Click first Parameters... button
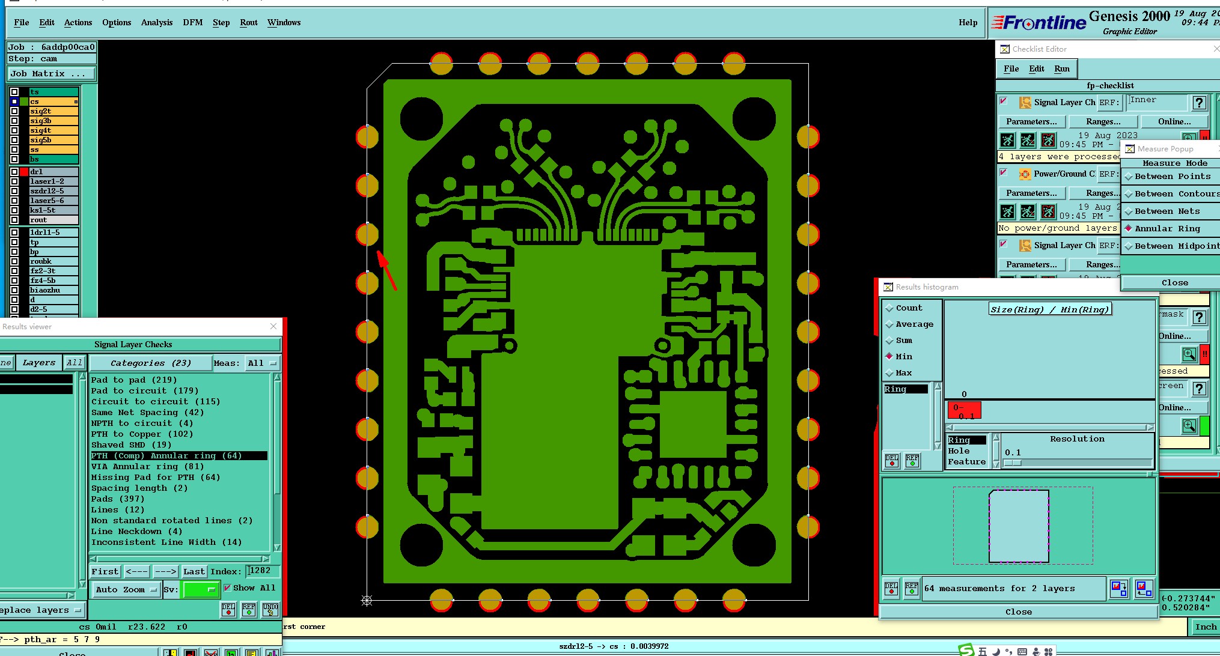 tap(1031, 122)
